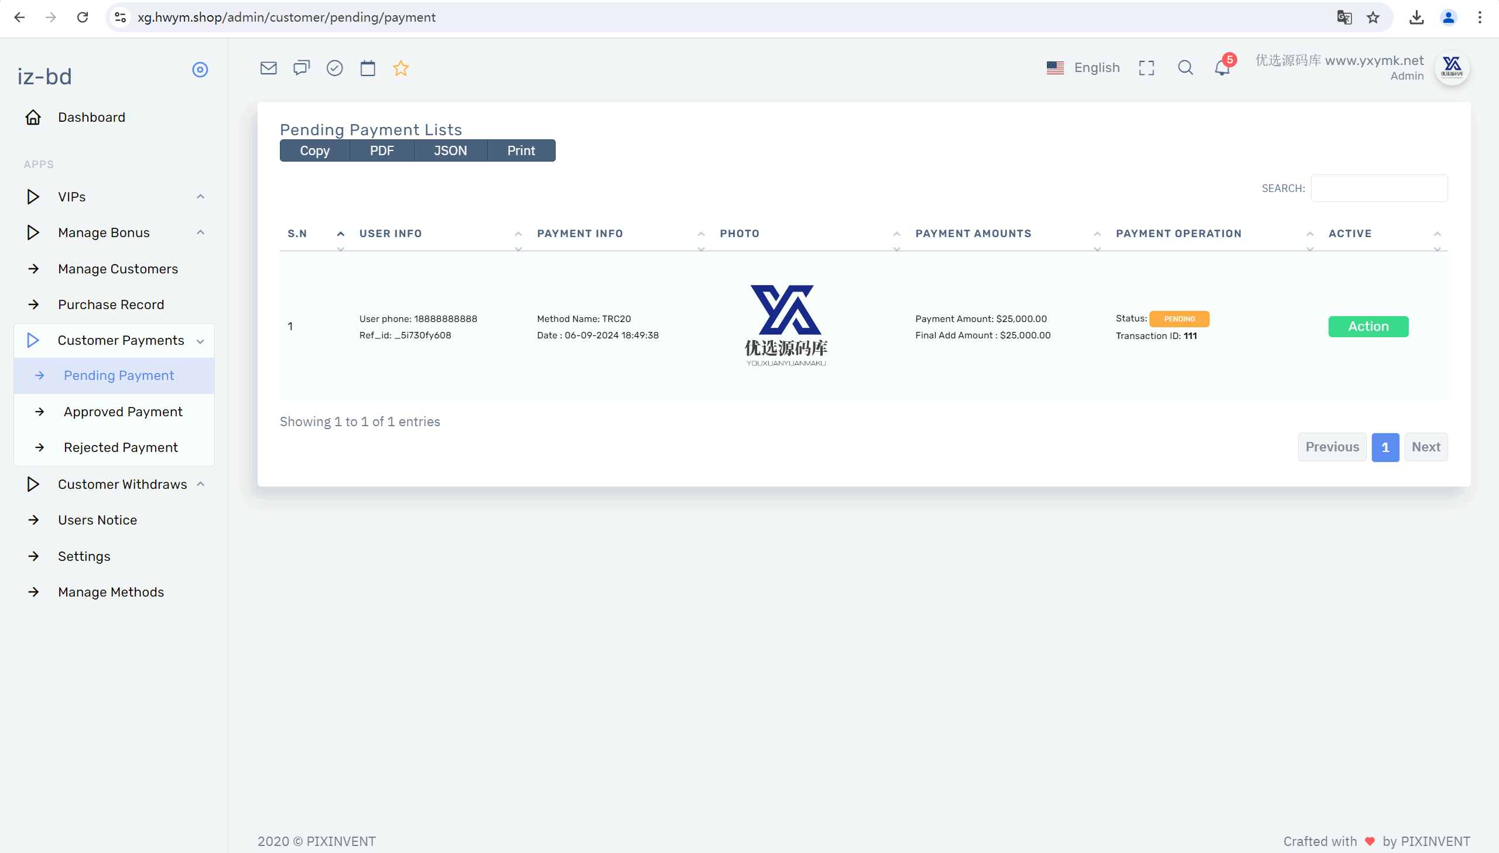Go to Manage Customers
1499x853 pixels.
point(118,269)
